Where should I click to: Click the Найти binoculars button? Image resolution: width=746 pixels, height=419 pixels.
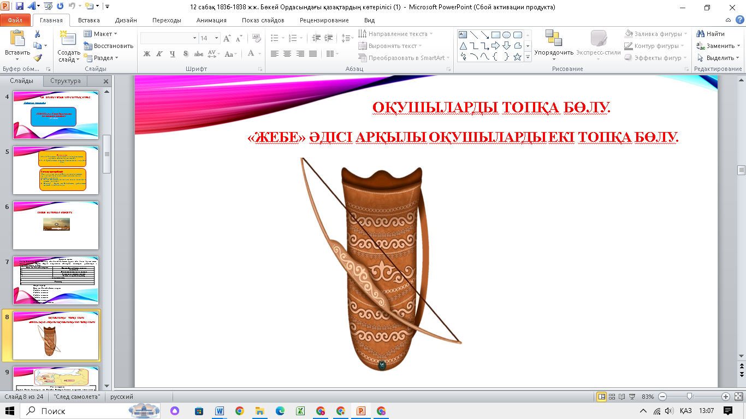coord(710,34)
